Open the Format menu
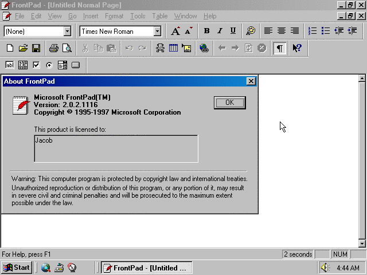The height and width of the screenshot is (275, 367). [114, 16]
